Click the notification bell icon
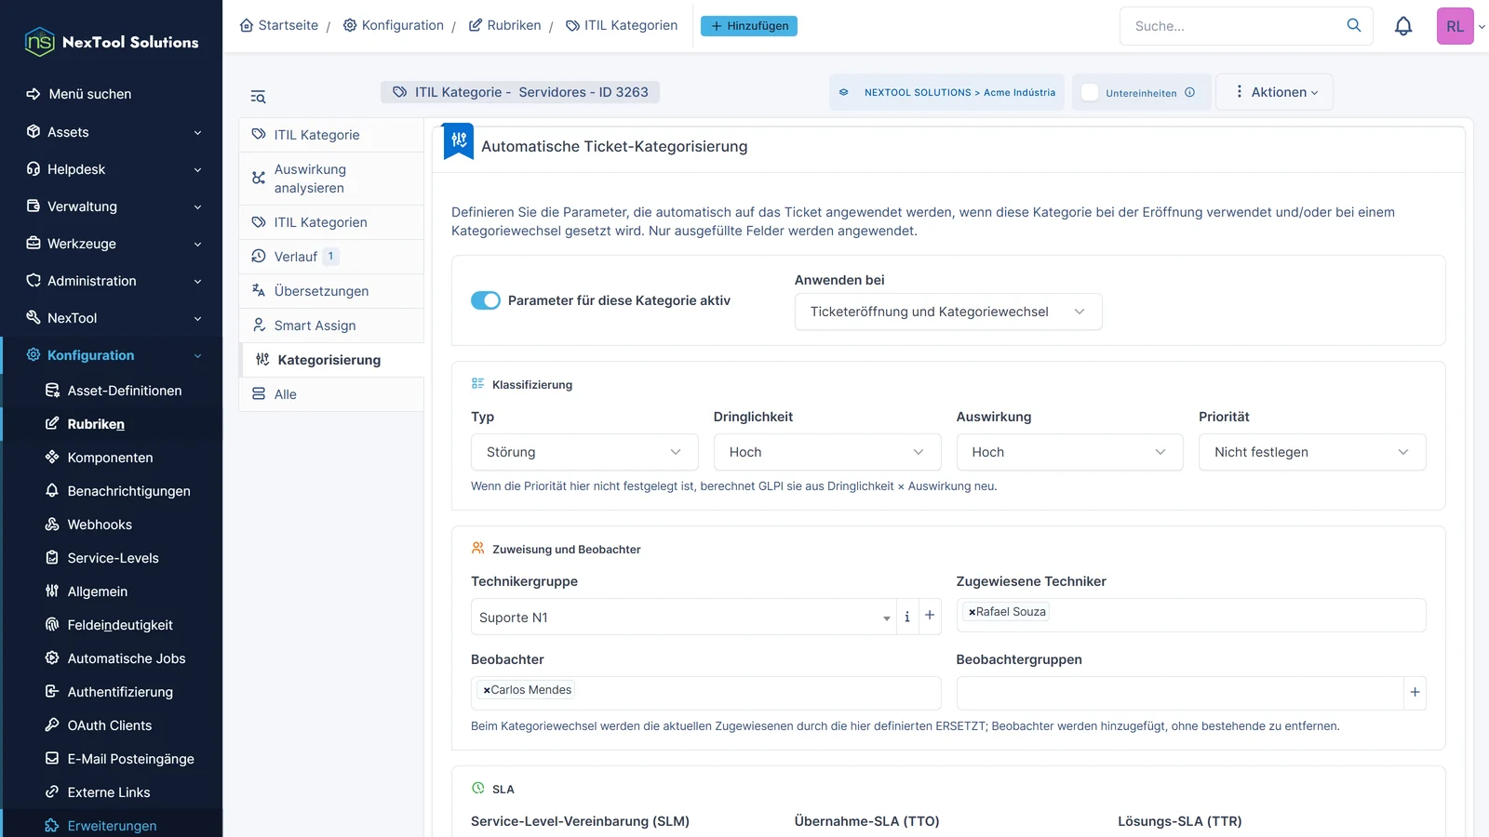The image size is (1489, 837). tap(1403, 26)
